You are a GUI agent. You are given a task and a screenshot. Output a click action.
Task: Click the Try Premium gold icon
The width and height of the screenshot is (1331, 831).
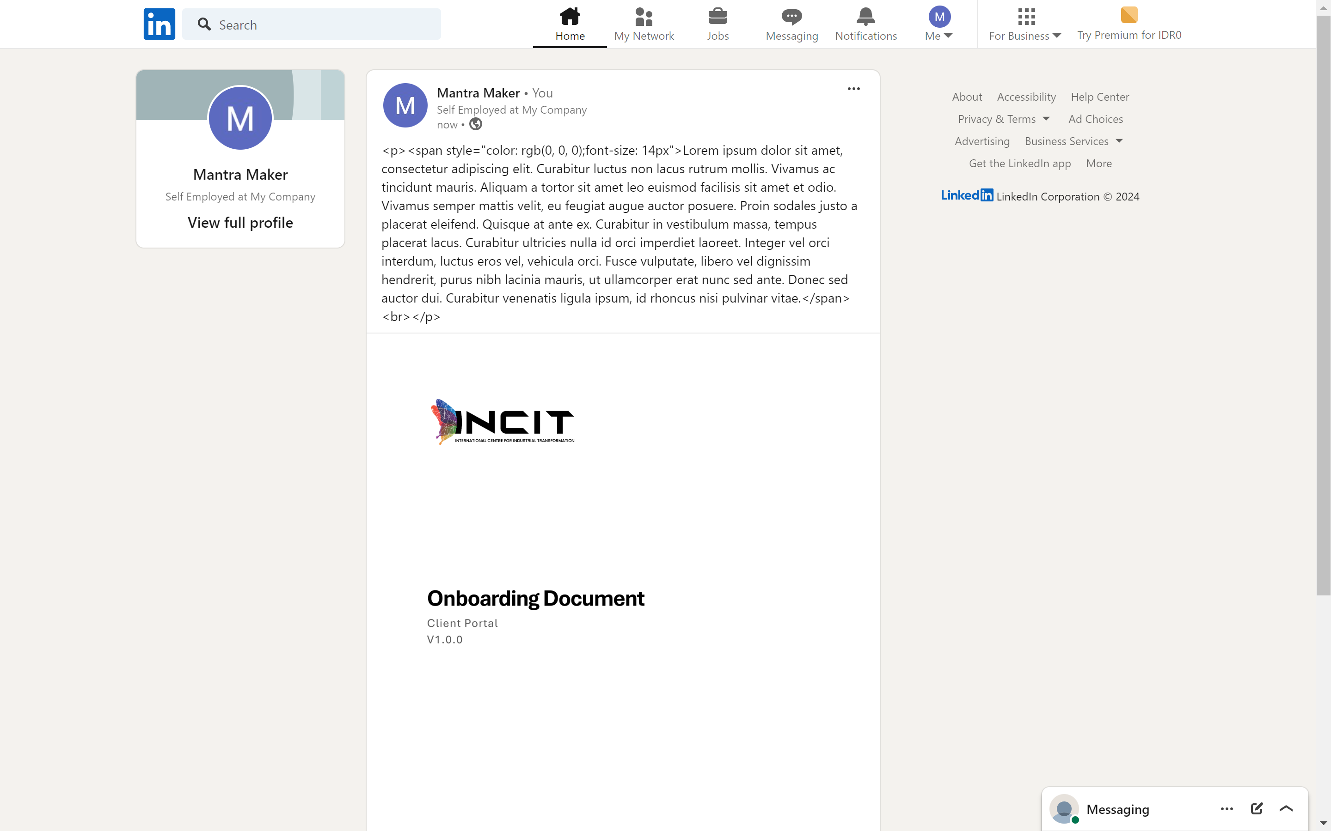pos(1129,15)
